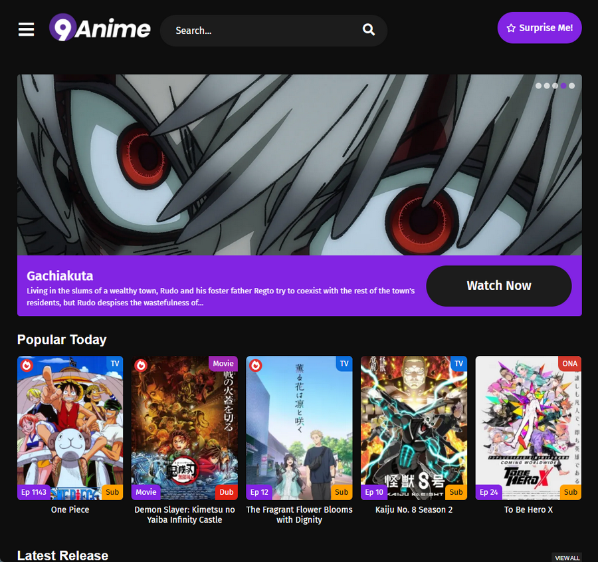Screen dimensions: 598x562
Task: Open the hamburger menu icon
Action: click(26, 30)
